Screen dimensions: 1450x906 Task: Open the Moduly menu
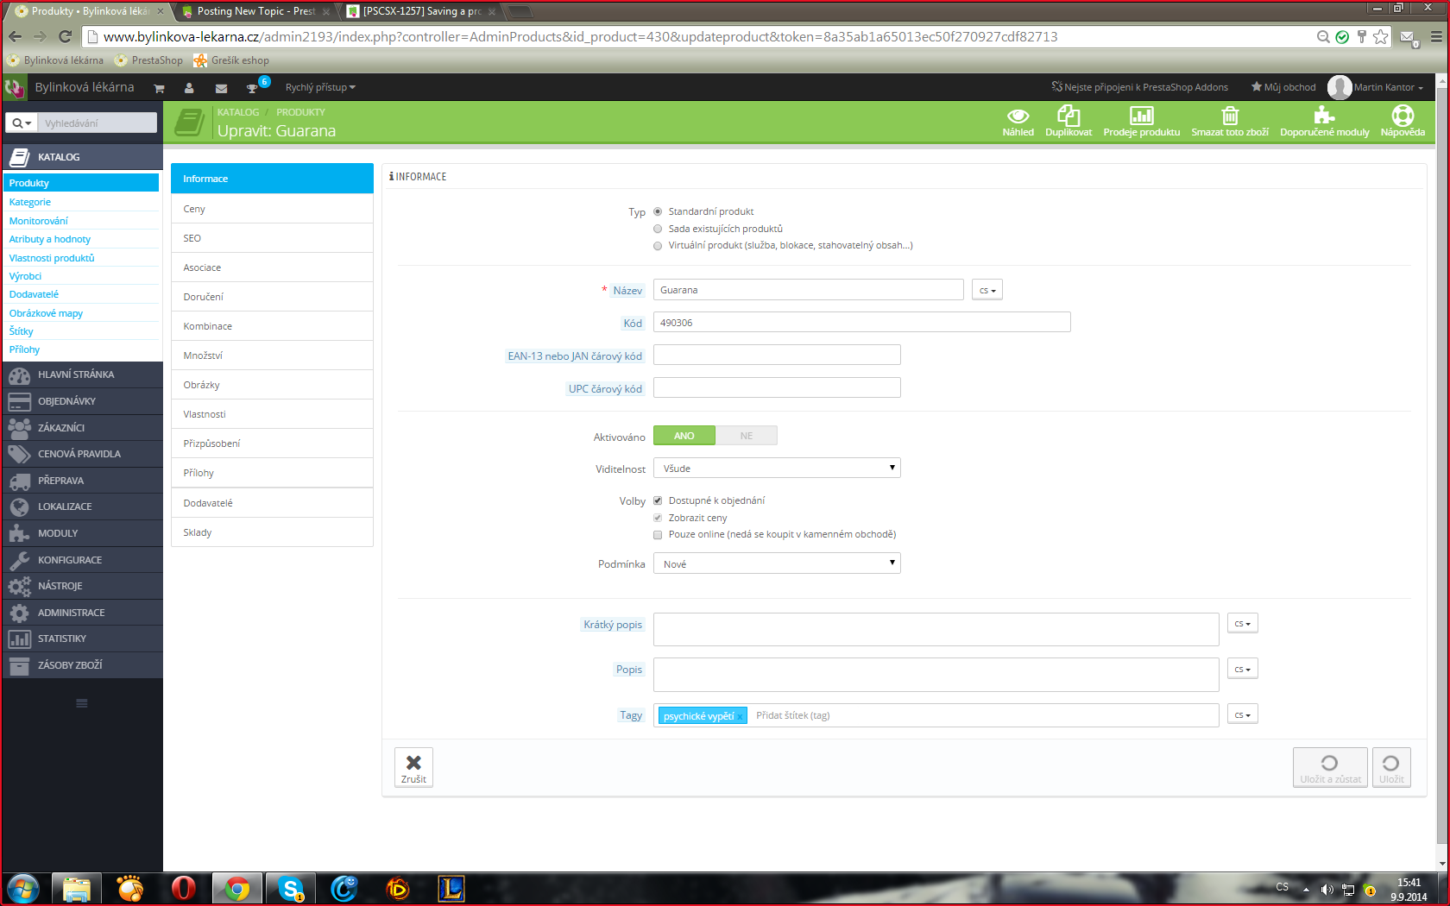(x=82, y=533)
